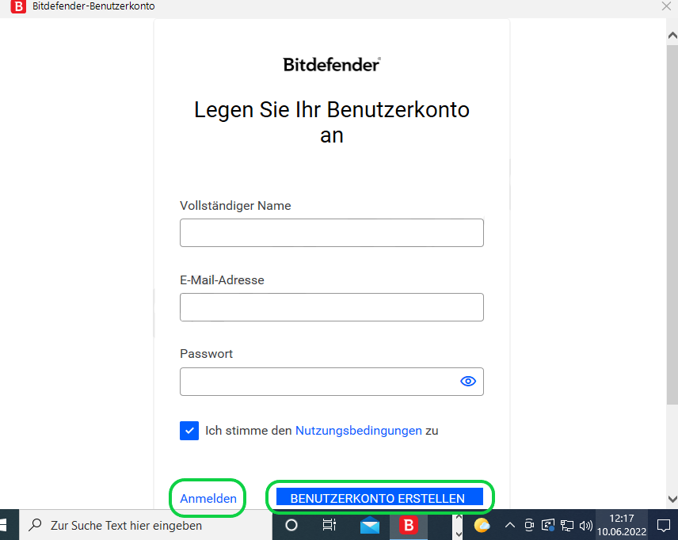Open the volume control tray icon
Screen dimensions: 678x540
pos(585,525)
